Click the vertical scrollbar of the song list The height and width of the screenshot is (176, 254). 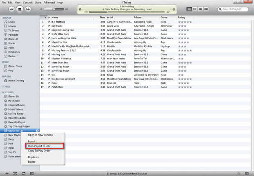point(252,95)
